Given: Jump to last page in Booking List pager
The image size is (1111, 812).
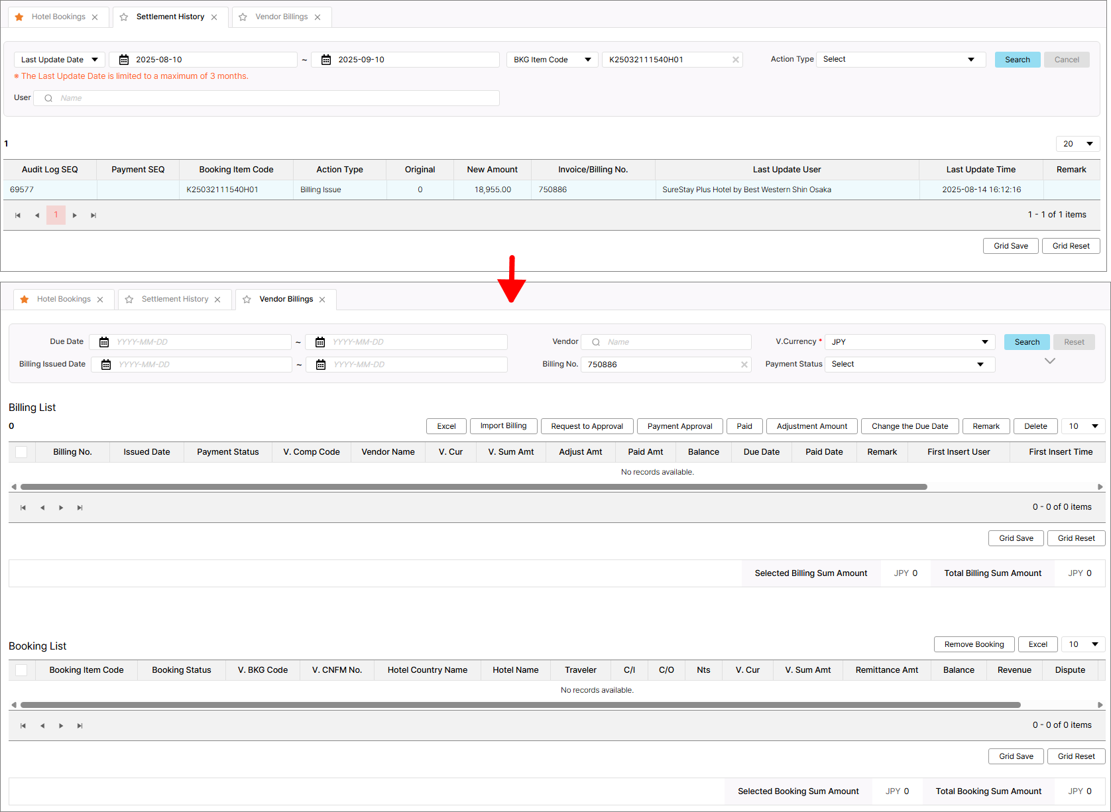Looking at the screenshot, I should (80, 726).
